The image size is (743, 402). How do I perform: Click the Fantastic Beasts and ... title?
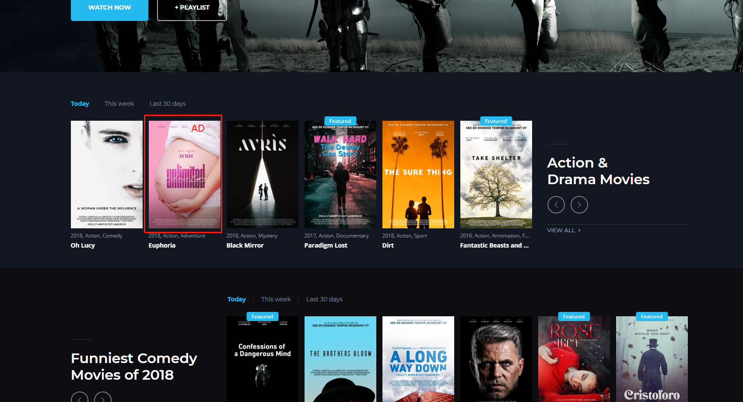(x=494, y=245)
